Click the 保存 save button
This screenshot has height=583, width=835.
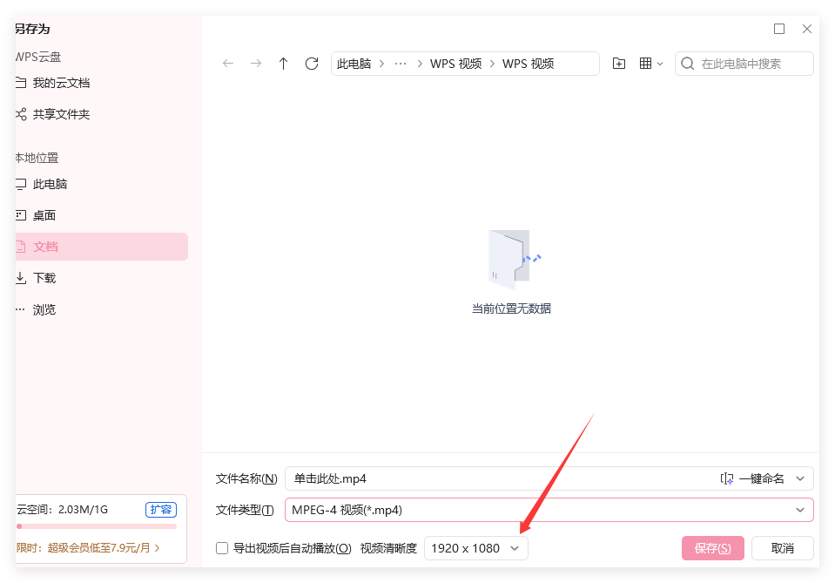(712, 548)
